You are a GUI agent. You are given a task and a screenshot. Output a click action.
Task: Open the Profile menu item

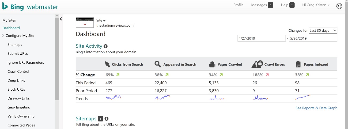[x=238, y=5]
